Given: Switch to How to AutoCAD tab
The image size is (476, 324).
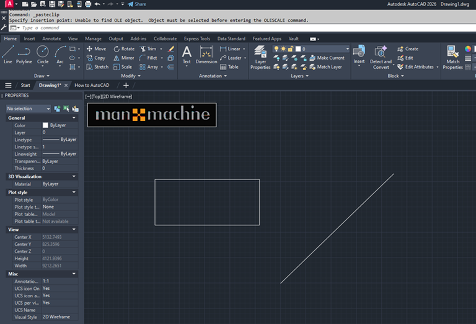Looking at the screenshot, I should (92, 85).
